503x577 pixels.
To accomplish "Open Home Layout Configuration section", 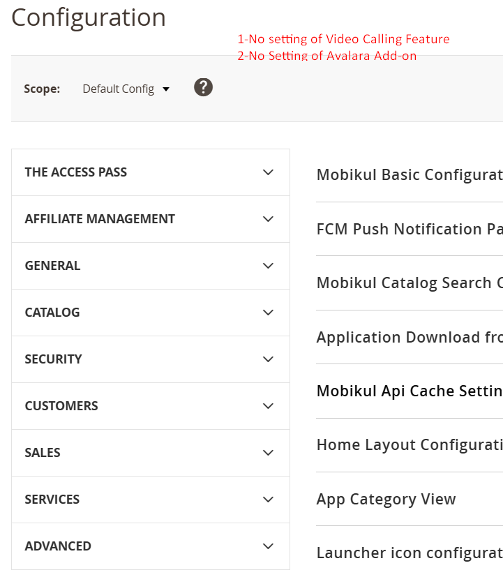I will (x=410, y=445).
